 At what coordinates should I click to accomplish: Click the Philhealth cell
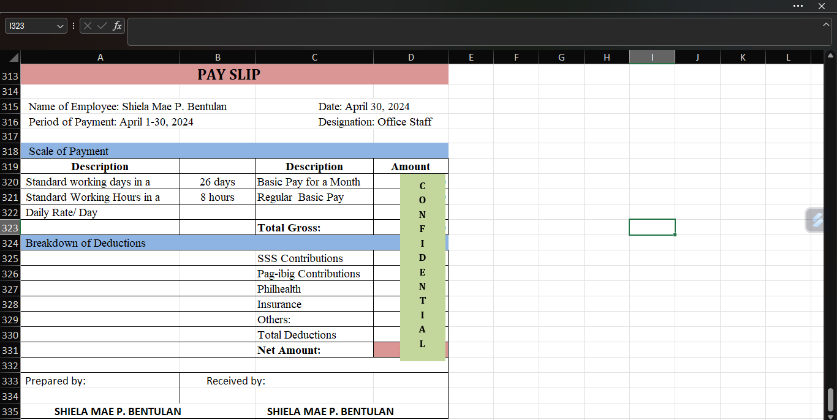(x=314, y=289)
